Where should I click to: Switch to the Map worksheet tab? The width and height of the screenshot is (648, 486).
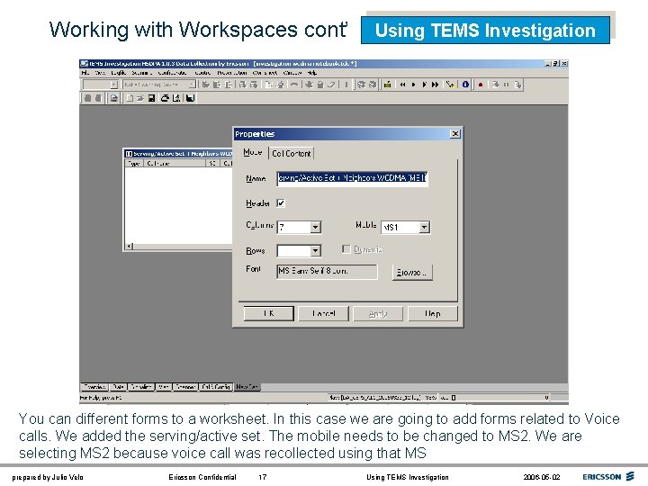click(163, 387)
